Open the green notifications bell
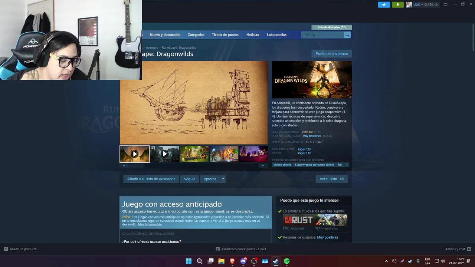475x267 pixels. [x=398, y=4]
